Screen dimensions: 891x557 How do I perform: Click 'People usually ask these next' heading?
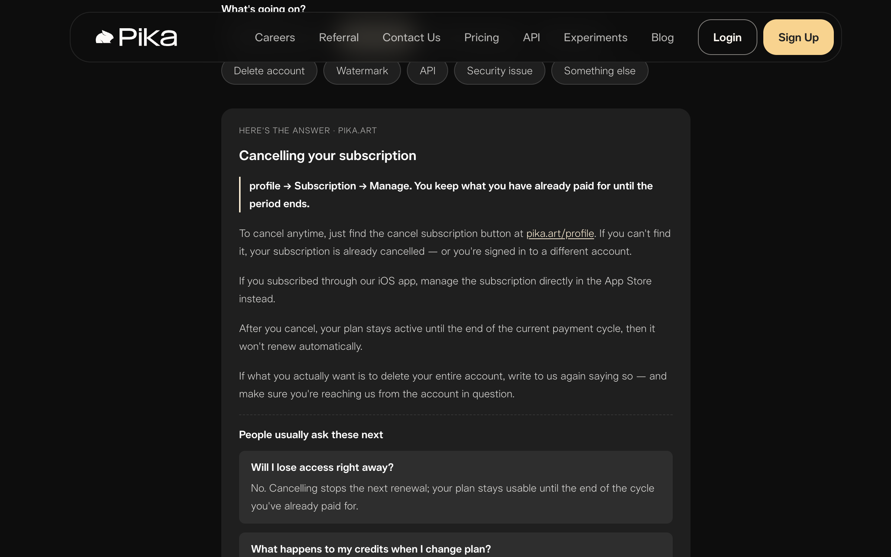point(311,434)
